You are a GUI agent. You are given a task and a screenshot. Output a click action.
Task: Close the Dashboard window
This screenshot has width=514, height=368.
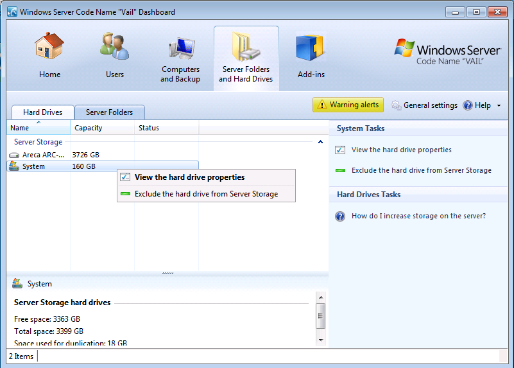[497, 12]
